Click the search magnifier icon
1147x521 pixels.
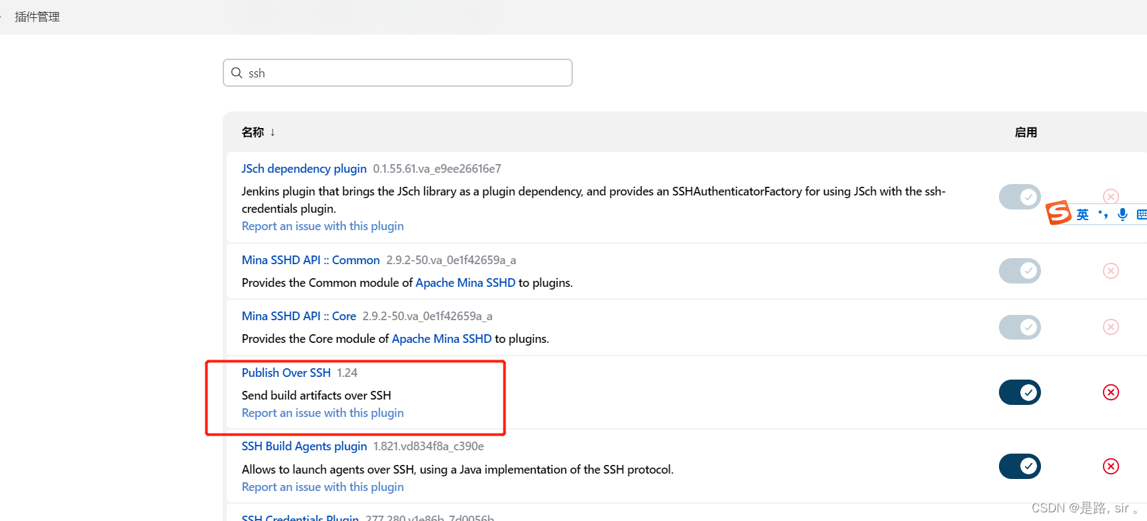237,73
